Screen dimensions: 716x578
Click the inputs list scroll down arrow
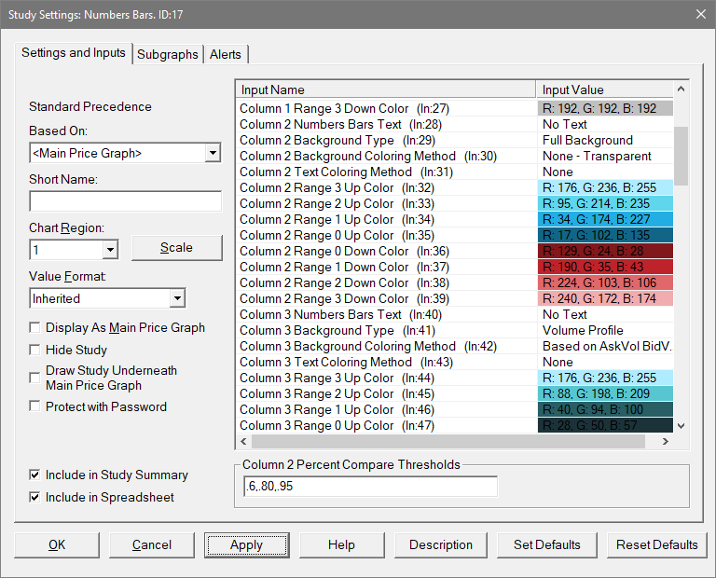pyautogui.click(x=681, y=425)
